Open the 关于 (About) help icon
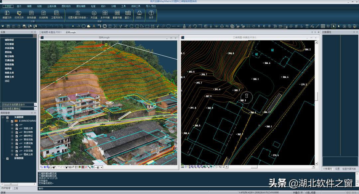The height and width of the screenshot is (194, 359). (151, 13)
